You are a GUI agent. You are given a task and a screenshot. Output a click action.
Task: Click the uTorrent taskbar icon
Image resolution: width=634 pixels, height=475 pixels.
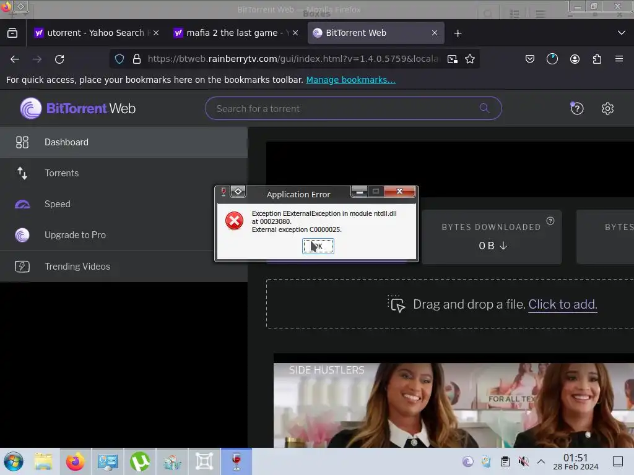click(140, 461)
